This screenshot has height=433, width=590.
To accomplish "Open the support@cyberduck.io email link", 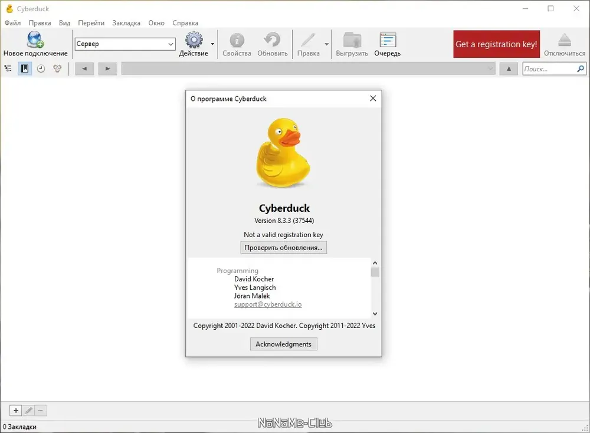I will [x=268, y=304].
